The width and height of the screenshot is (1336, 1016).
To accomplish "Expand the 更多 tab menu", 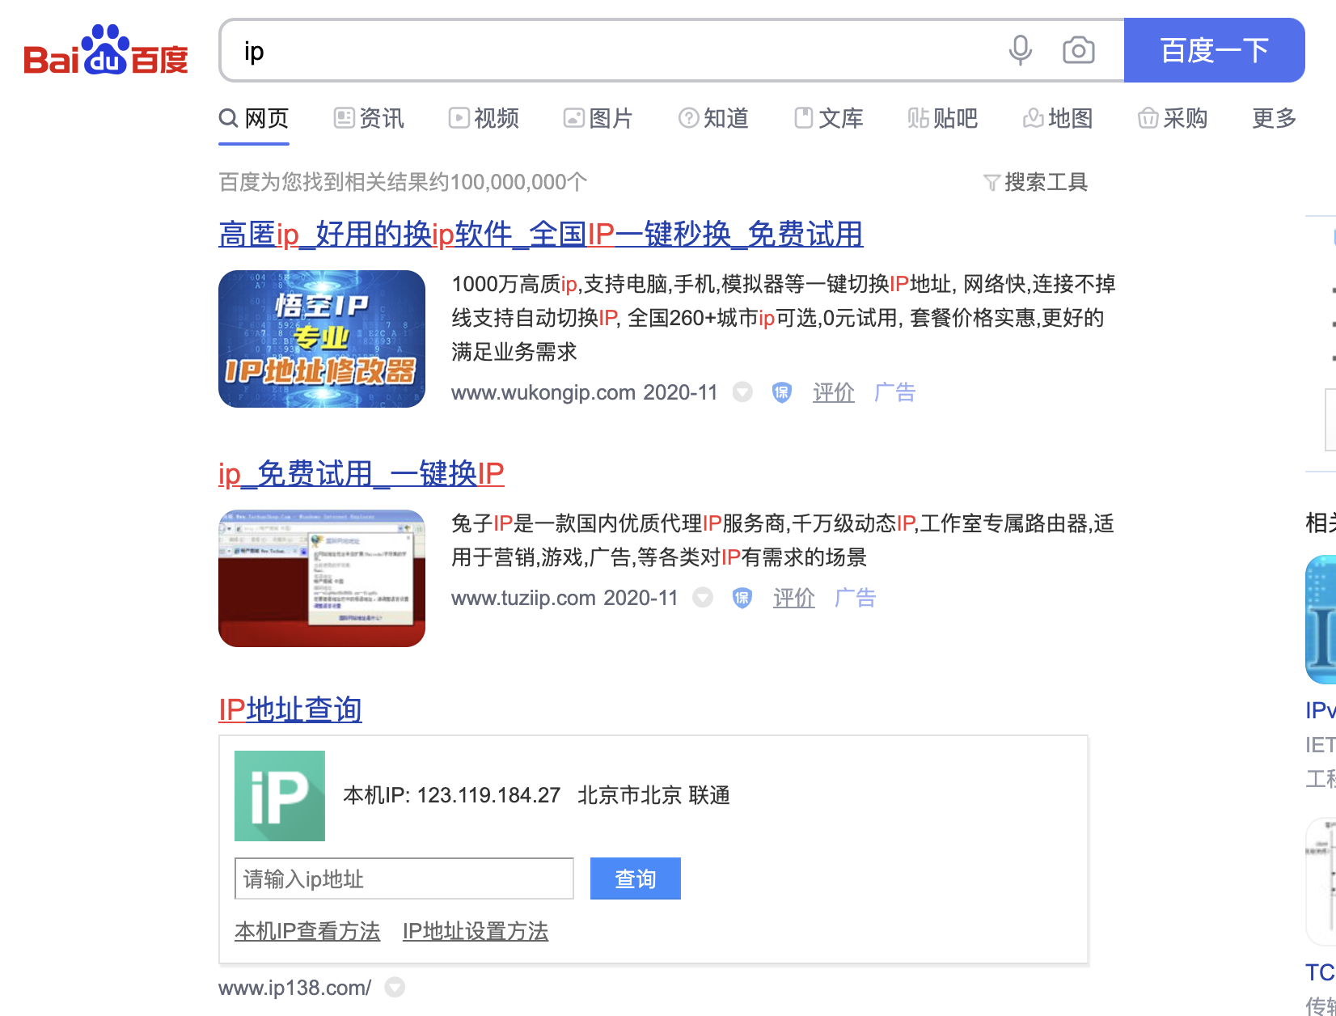I will point(1275,118).
